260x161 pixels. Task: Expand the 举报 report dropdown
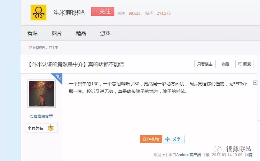pos(159,155)
